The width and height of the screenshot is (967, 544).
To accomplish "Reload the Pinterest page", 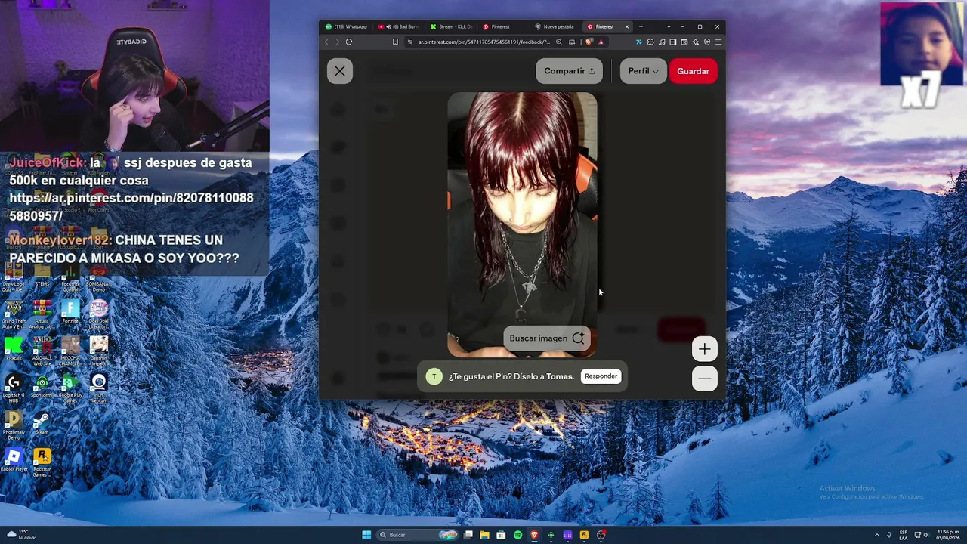I will pyautogui.click(x=348, y=42).
